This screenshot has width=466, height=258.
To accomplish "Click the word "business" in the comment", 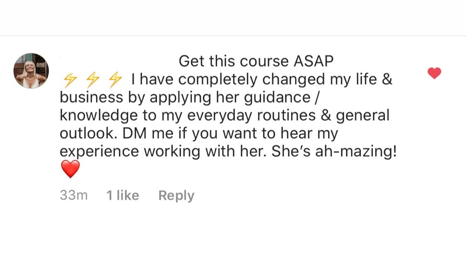I will [92, 97].
